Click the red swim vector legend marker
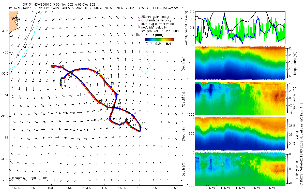The height and width of the screenshot is (191, 305). click(x=140, y=17)
